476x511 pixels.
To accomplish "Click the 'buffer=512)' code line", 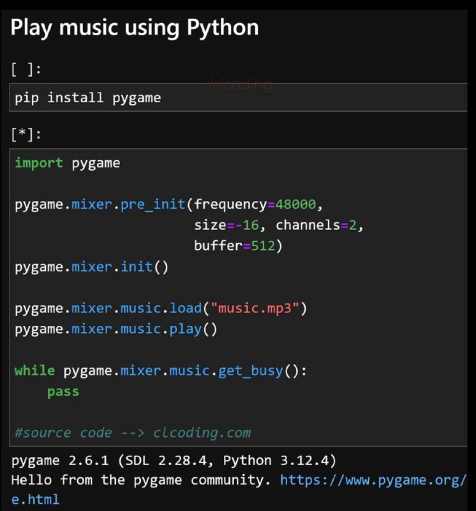I will click(x=239, y=246).
